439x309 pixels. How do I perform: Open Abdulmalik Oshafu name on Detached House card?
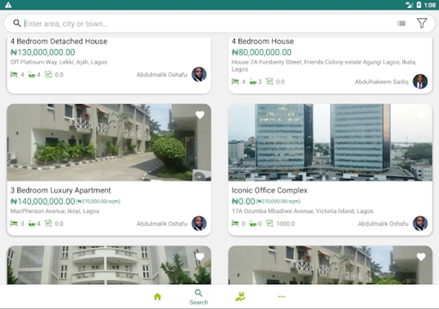(x=162, y=75)
